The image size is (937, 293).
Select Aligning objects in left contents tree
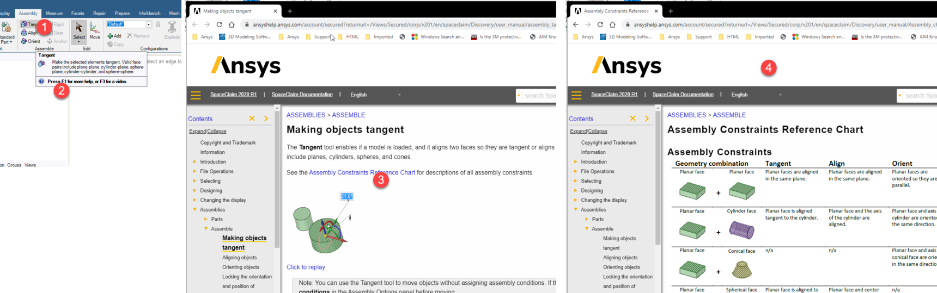click(x=239, y=258)
